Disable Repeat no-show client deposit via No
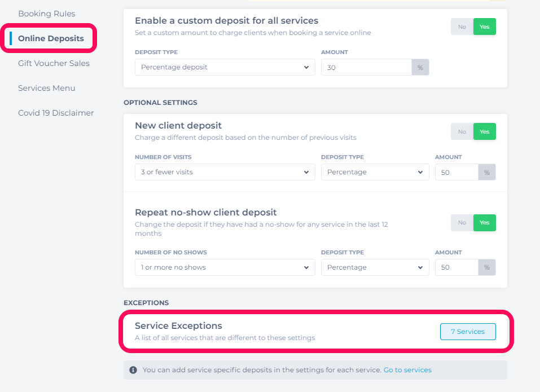 pyautogui.click(x=462, y=223)
